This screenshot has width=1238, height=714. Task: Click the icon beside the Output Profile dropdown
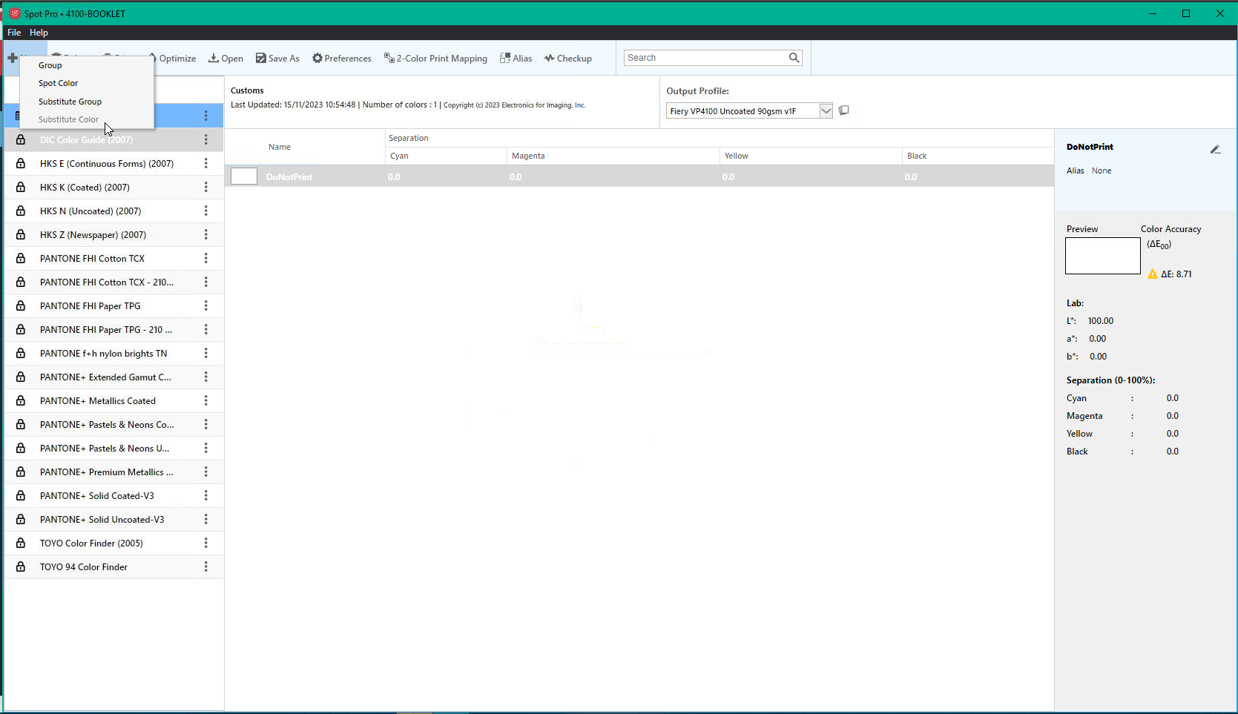[843, 110]
